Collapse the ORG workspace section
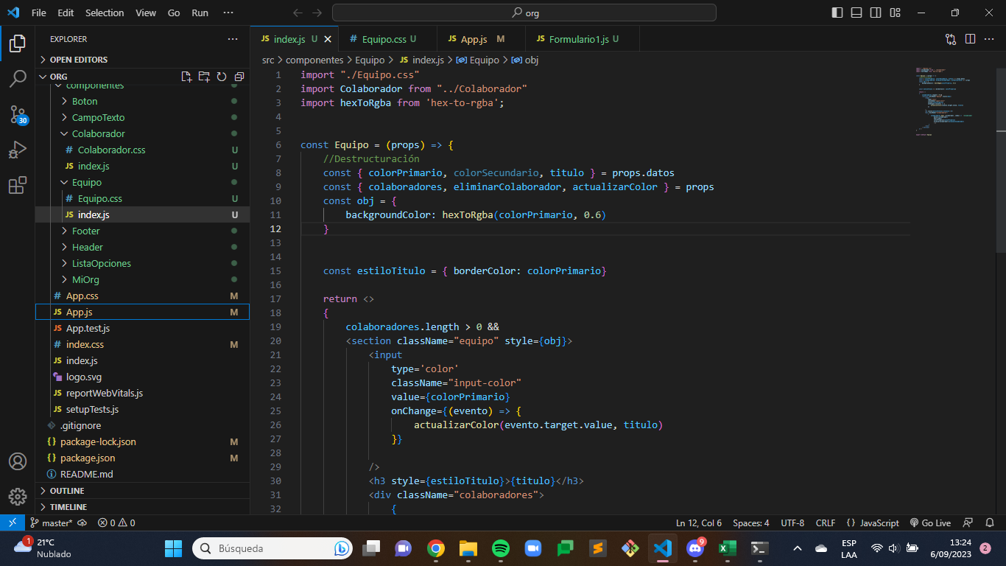This screenshot has width=1006, height=566. tap(44, 77)
